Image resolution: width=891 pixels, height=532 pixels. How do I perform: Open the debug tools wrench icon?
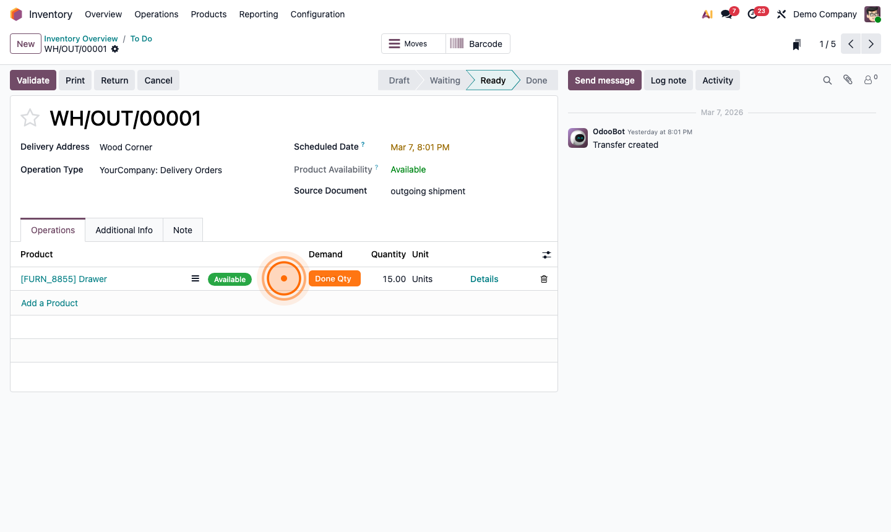pos(781,14)
